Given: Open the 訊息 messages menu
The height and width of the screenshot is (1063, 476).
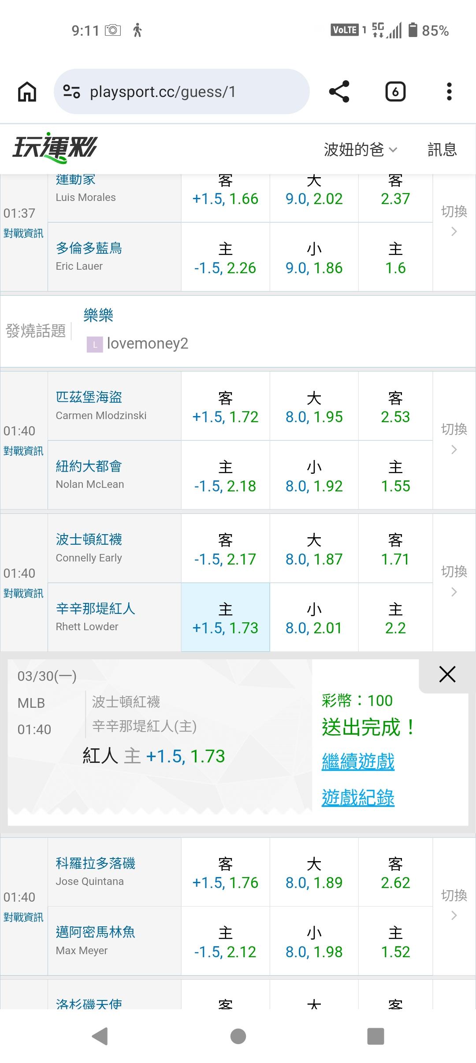Looking at the screenshot, I should tap(442, 149).
